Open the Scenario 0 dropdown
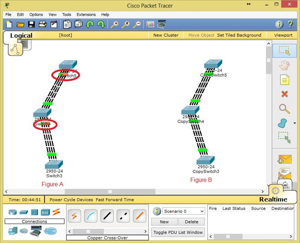 click(x=183, y=211)
